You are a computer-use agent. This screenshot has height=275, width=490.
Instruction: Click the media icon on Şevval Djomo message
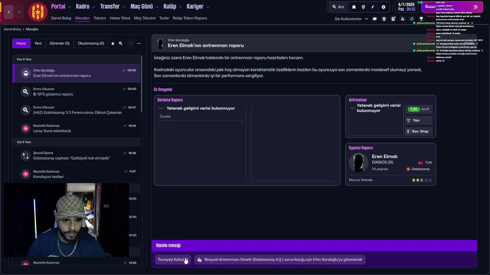tap(26, 155)
